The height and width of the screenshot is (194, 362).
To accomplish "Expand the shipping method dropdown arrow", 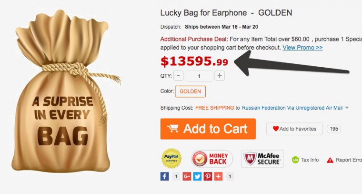I will 347,108.
